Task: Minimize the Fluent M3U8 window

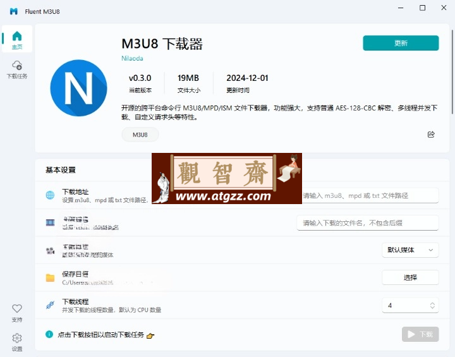Action: (x=401, y=8)
